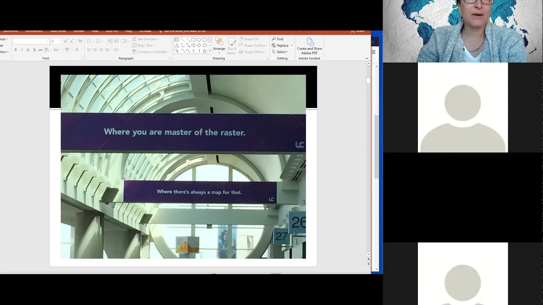Open the Select dropdown in the Editing group

[x=280, y=52]
